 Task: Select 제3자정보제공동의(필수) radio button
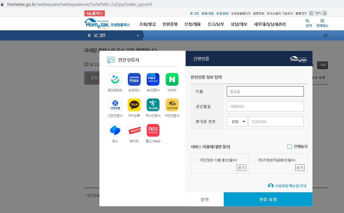click(x=254, y=160)
